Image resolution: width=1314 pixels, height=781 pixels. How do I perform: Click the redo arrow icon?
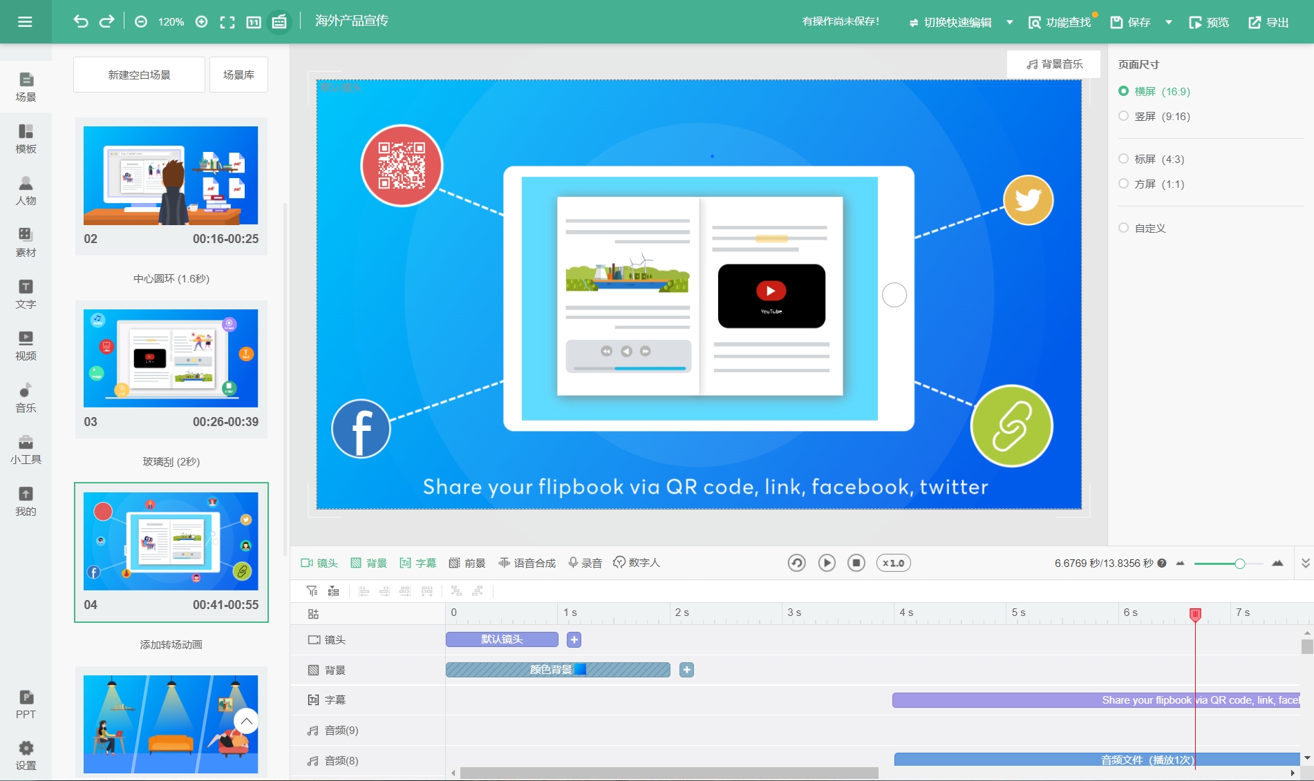tap(106, 21)
